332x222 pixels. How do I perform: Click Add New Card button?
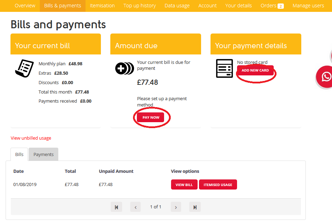(x=255, y=70)
